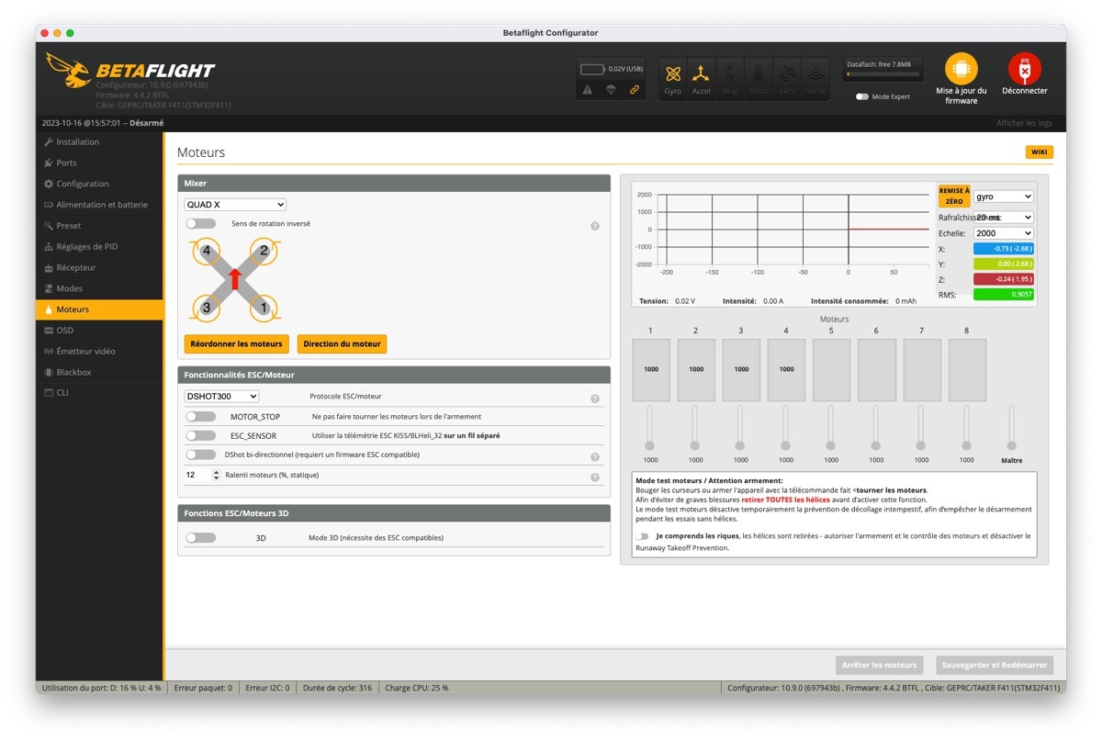
Task: Open the Configuration tab
Action: [x=99, y=184]
